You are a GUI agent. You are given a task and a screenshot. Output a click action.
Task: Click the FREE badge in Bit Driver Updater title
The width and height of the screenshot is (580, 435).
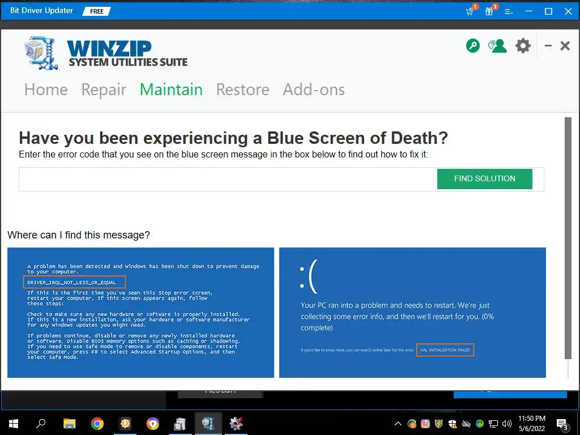pos(96,11)
